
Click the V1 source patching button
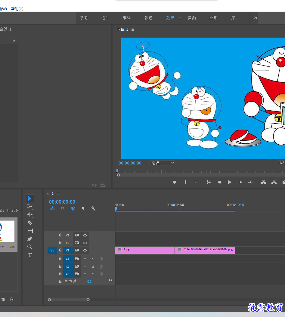tap(52, 250)
